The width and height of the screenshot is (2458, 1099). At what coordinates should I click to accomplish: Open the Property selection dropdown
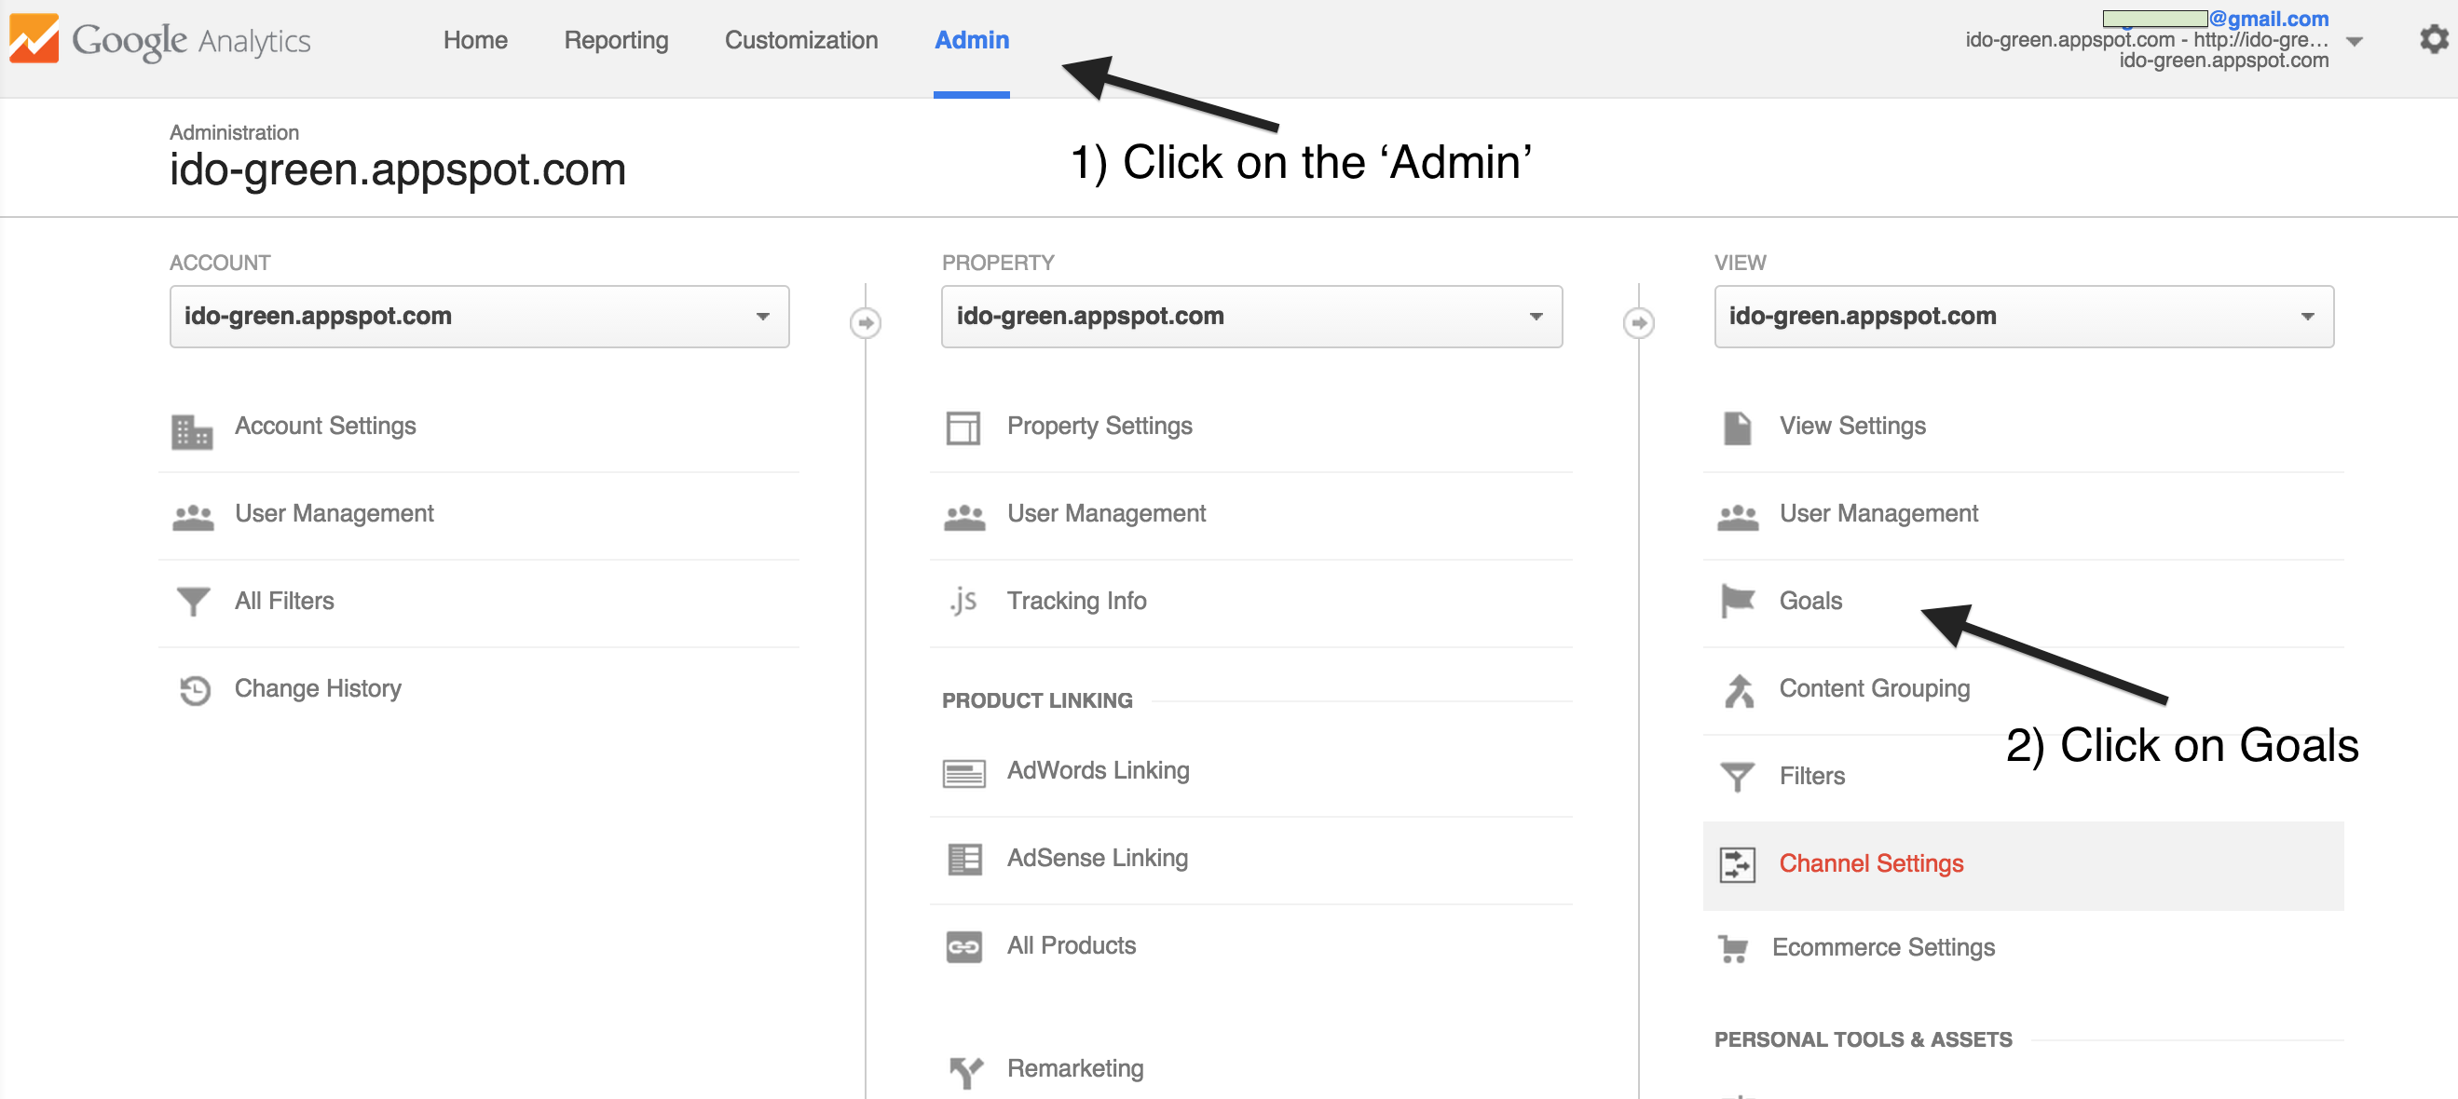click(x=1251, y=317)
